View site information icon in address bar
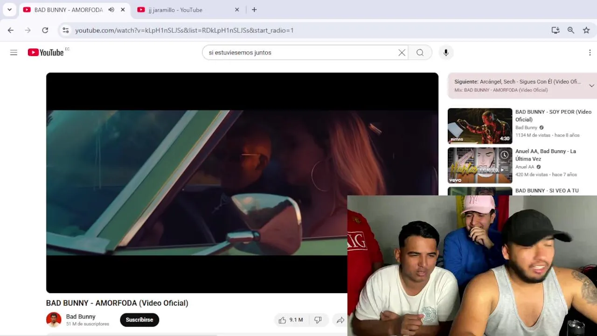Viewport: 597px width, 336px height. [66, 30]
